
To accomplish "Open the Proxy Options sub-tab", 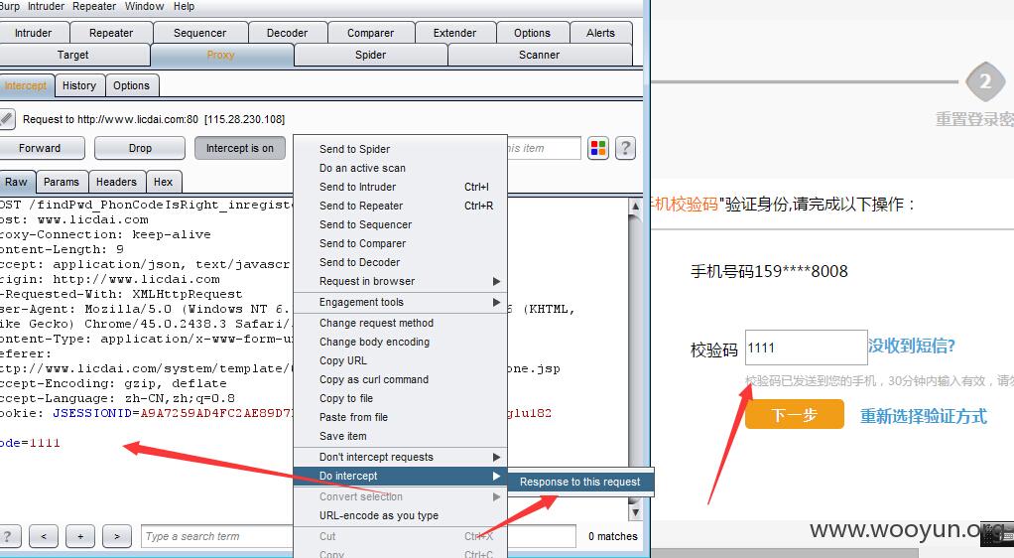I will (131, 85).
